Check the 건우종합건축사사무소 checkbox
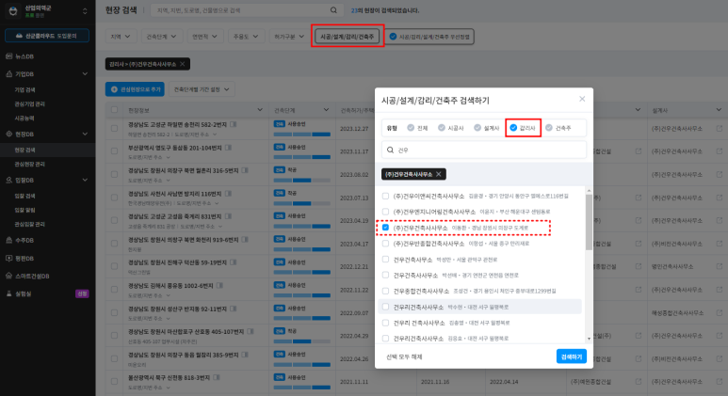The width and height of the screenshot is (728, 396). (385, 291)
